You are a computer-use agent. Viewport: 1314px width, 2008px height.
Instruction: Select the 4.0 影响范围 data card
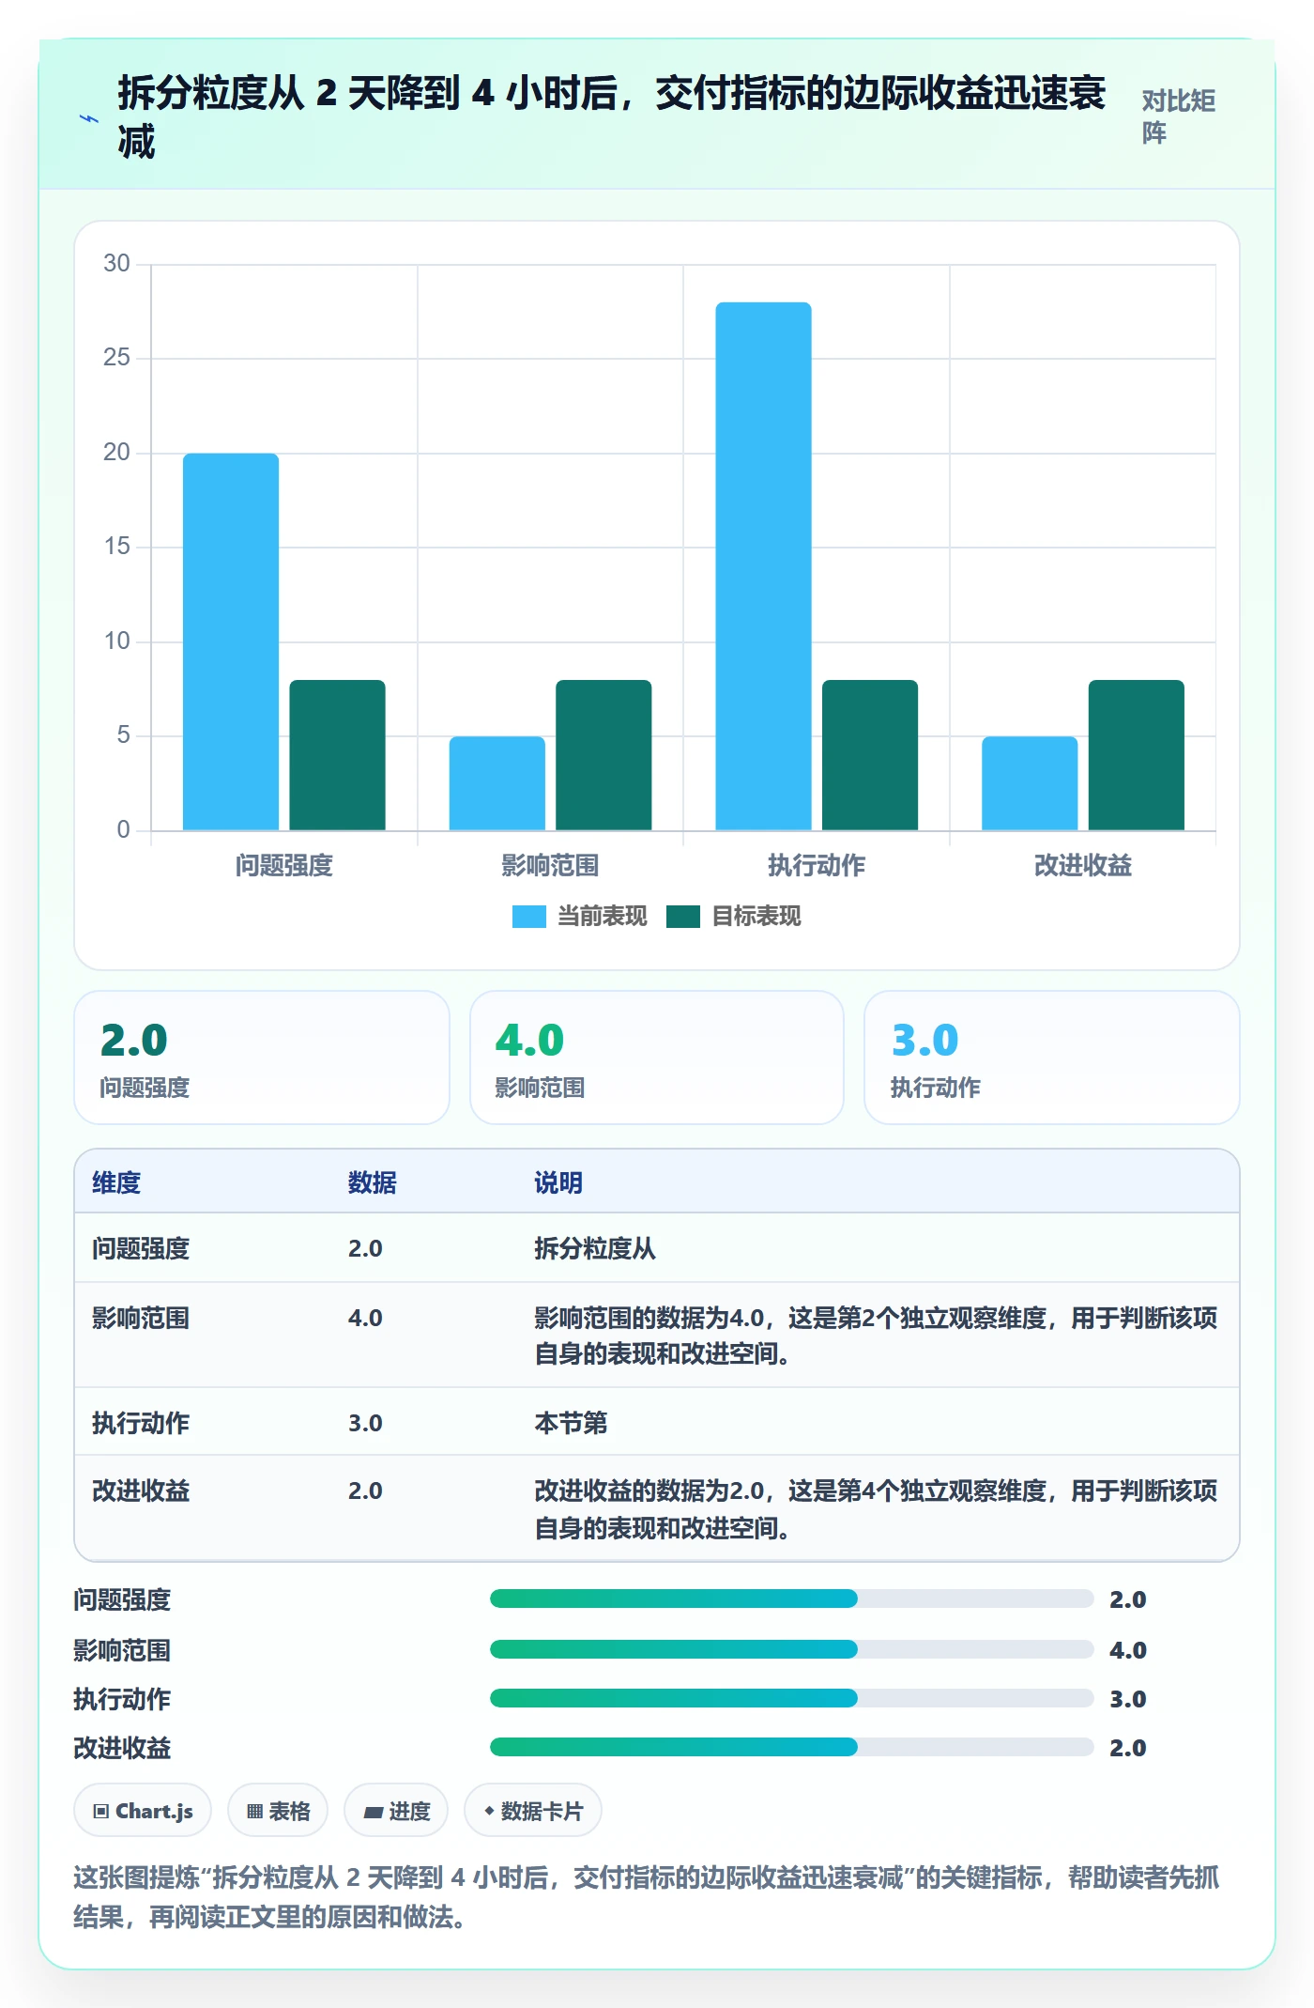pos(657,1058)
